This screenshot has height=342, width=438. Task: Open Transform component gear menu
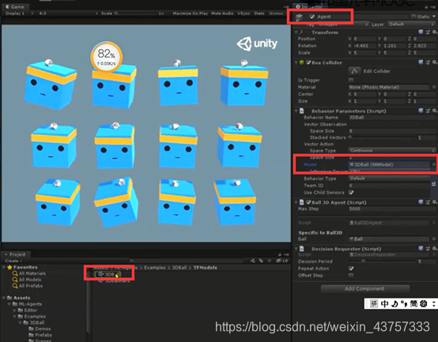tap(434, 32)
